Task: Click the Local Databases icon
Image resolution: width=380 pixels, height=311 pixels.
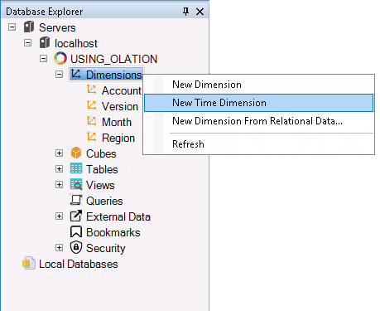Action: [29, 263]
